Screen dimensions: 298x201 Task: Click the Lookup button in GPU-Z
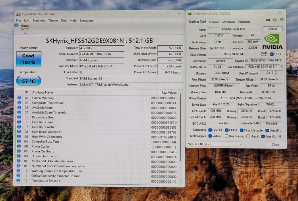point(272,29)
